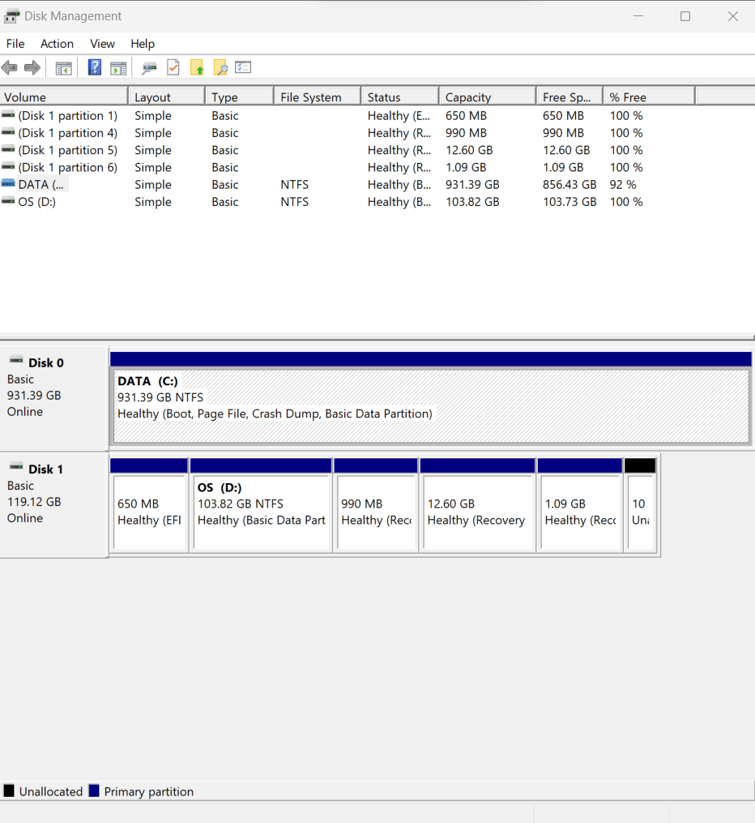Select the 650 MB EFI partition on Disk 1

coord(150,507)
